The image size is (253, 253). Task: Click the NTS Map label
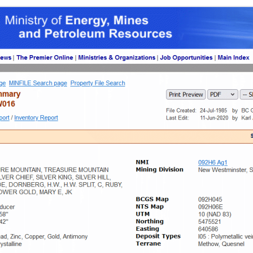pyautogui.click(x=150, y=207)
